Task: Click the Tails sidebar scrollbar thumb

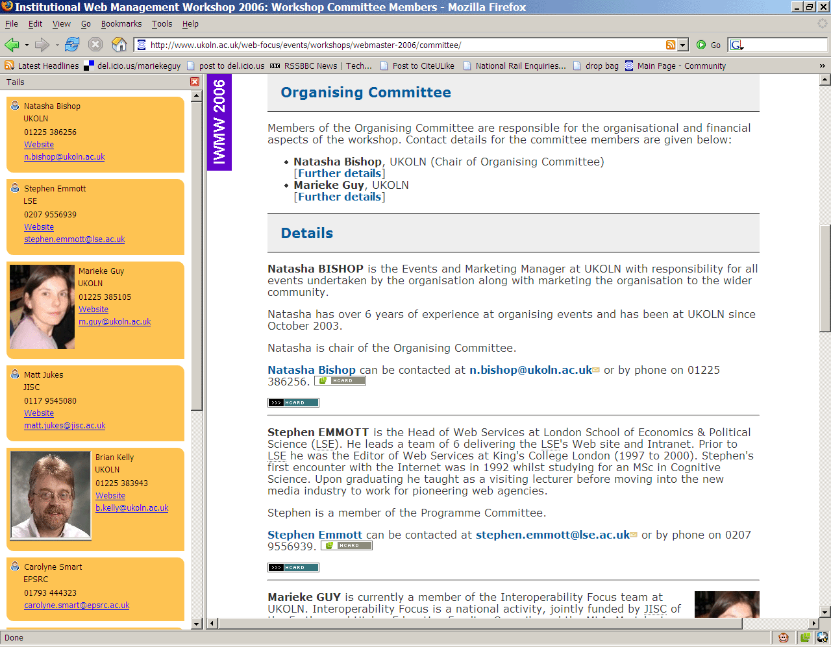Action: [197, 255]
